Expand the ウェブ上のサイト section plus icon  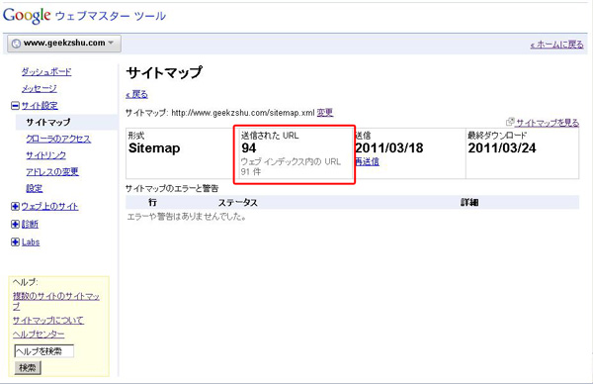(x=15, y=207)
